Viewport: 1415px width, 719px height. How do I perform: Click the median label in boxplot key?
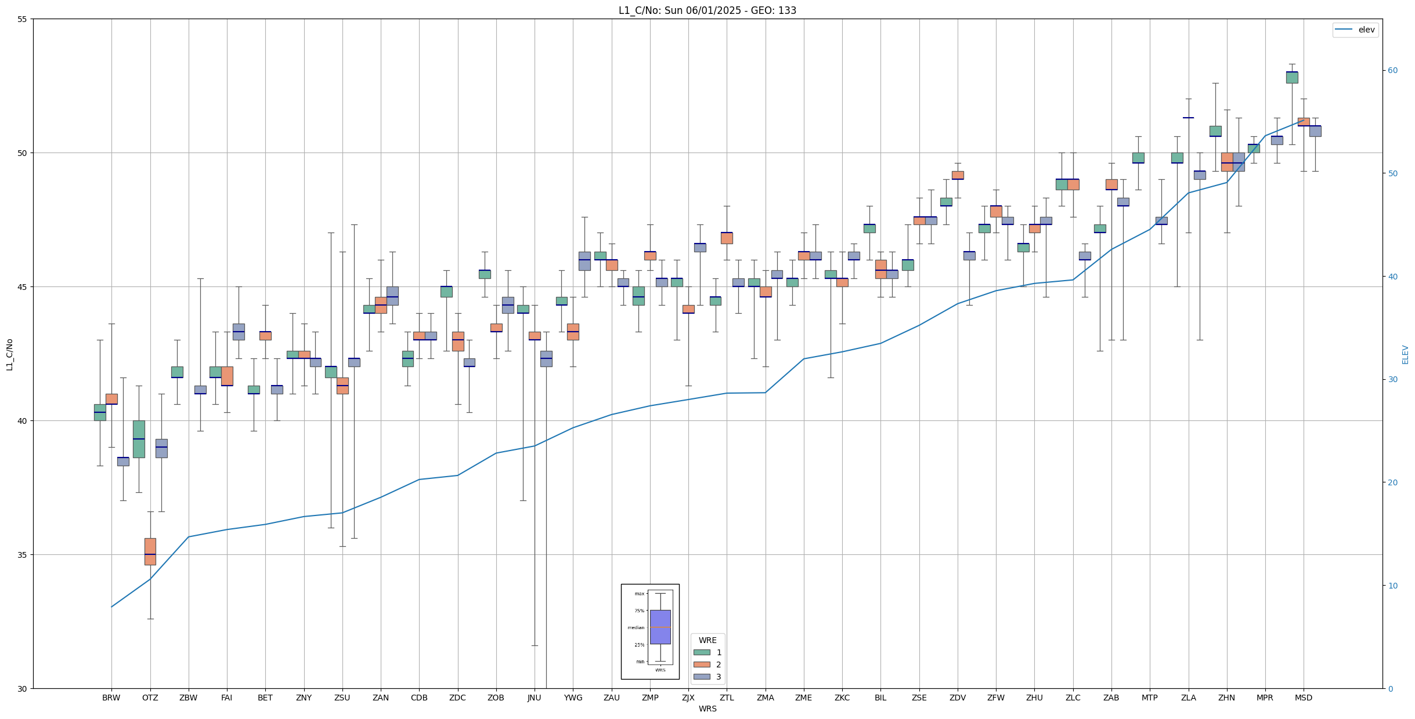pos(636,627)
